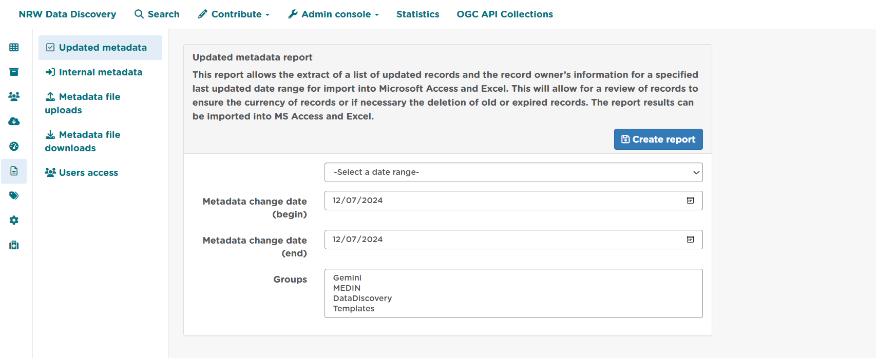Open the archive box sidebar icon
Viewport: 876px width, 358px height.
tap(14, 72)
